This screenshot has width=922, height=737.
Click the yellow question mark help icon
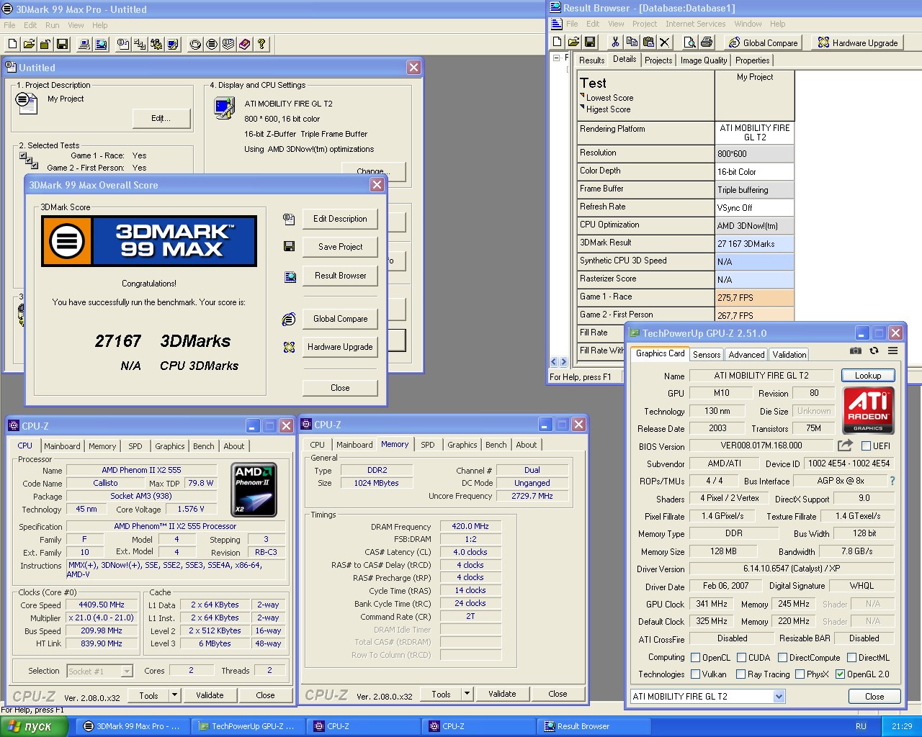point(261,44)
